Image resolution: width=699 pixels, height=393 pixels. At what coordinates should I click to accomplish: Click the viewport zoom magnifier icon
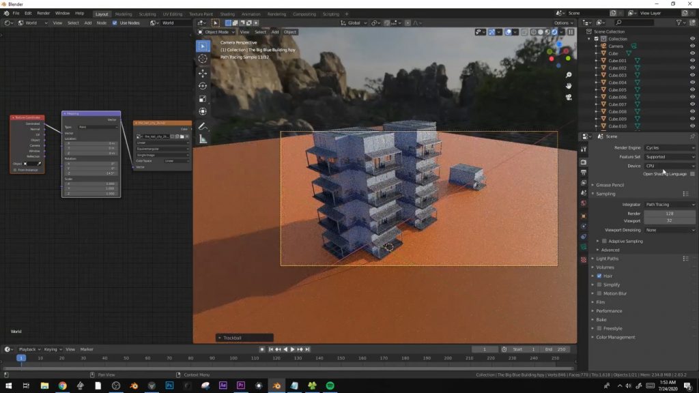(x=569, y=75)
